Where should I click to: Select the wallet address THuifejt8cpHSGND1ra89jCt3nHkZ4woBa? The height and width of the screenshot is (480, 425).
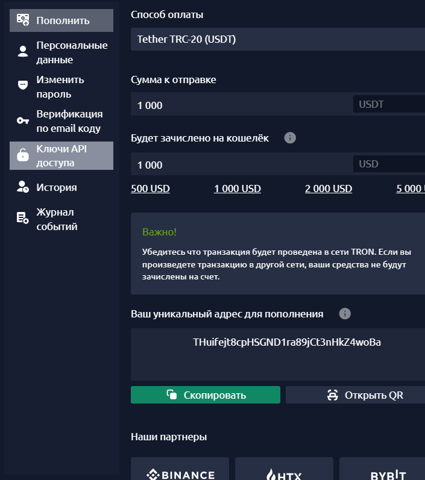click(x=287, y=342)
